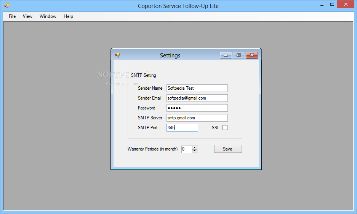Decrease Warranty Periode with down arrow
The height and width of the screenshot is (214, 357).
click(x=194, y=151)
